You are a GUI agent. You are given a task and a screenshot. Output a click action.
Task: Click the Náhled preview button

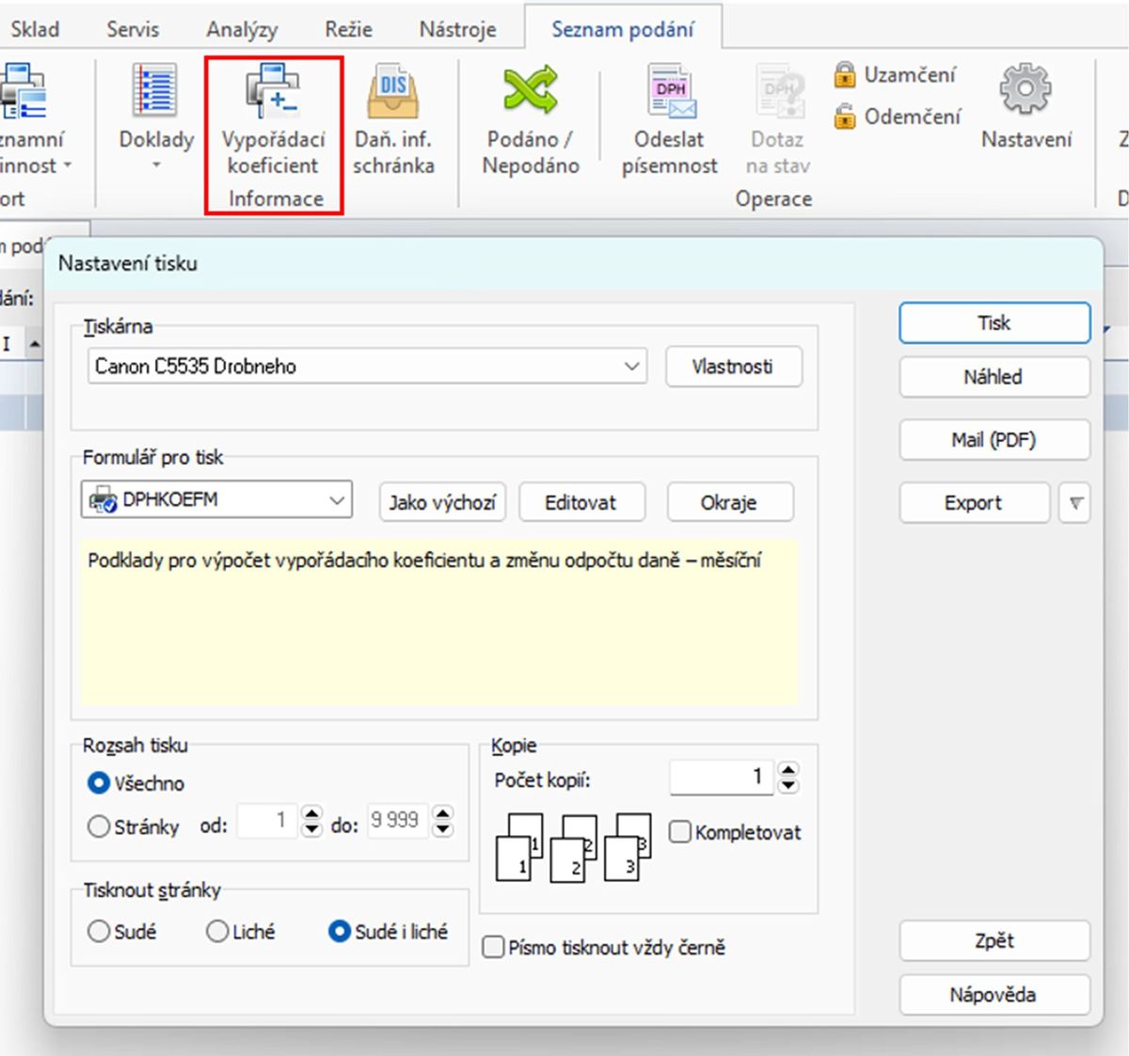point(994,377)
